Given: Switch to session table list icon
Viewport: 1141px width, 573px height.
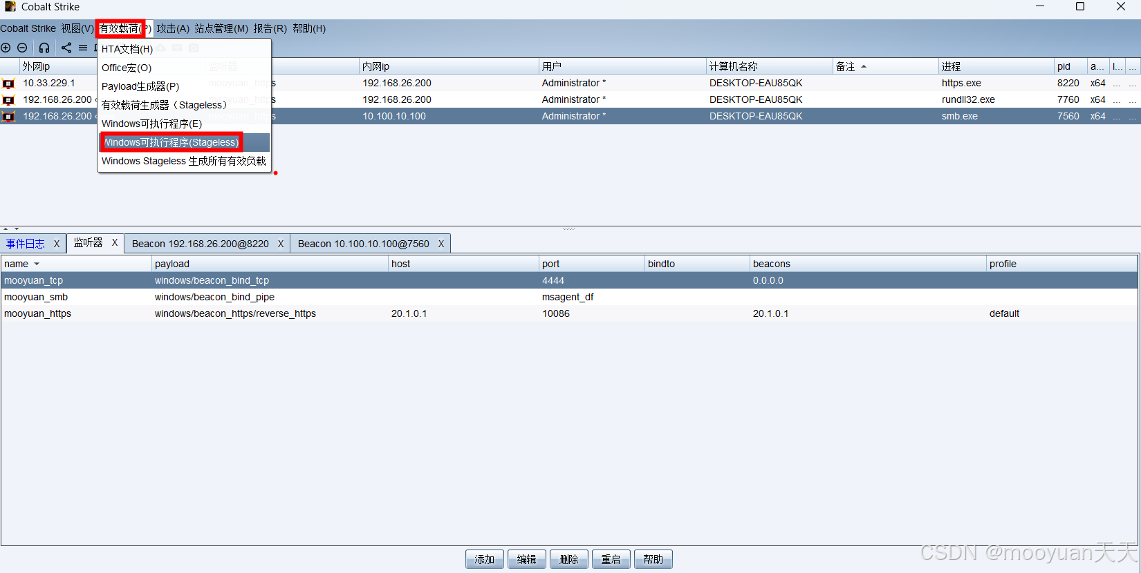Looking at the screenshot, I should pyautogui.click(x=83, y=48).
